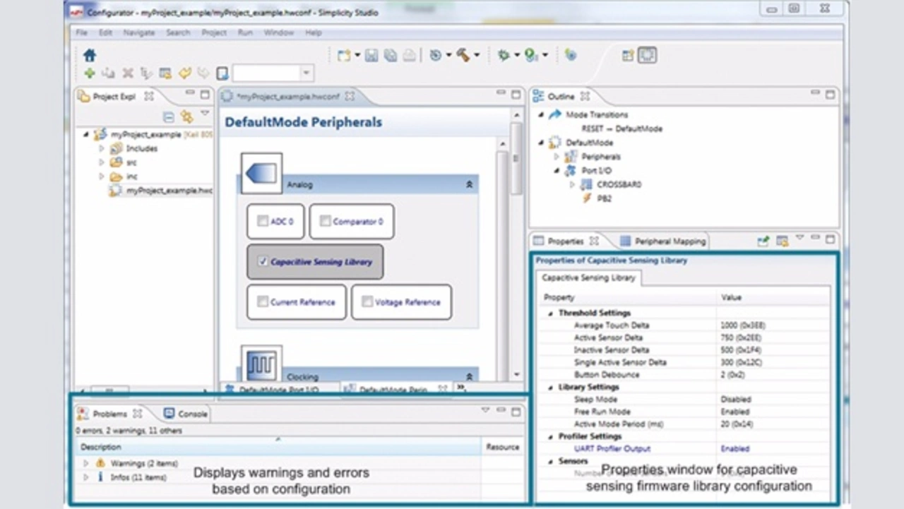Open the toolbar combo box dropdown
Image resolution: width=904 pixels, height=509 pixels.
(x=306, y=73)
